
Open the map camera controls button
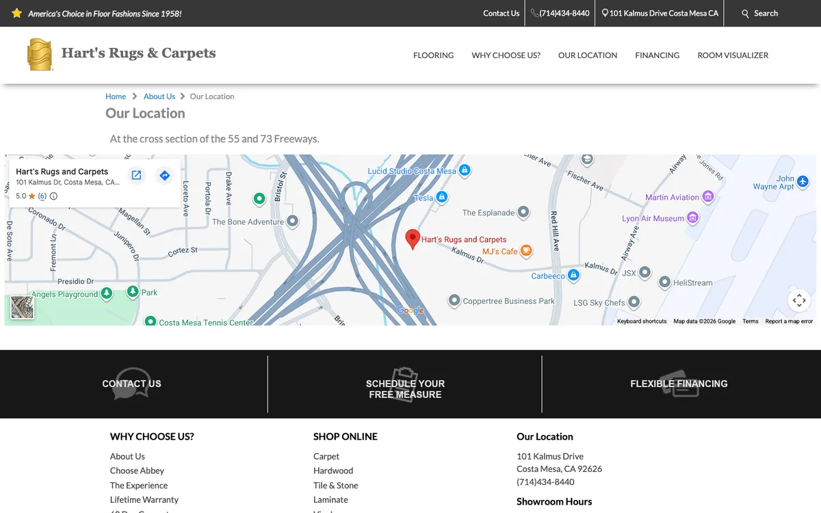coord(799,300)
